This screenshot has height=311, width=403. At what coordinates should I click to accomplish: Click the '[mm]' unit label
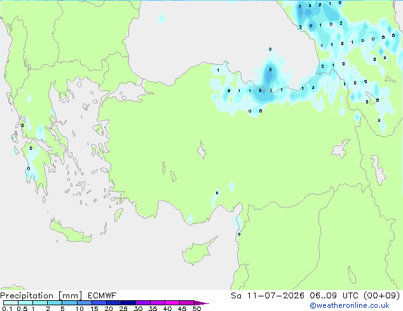pyautogui.click(x=70, y=296)
